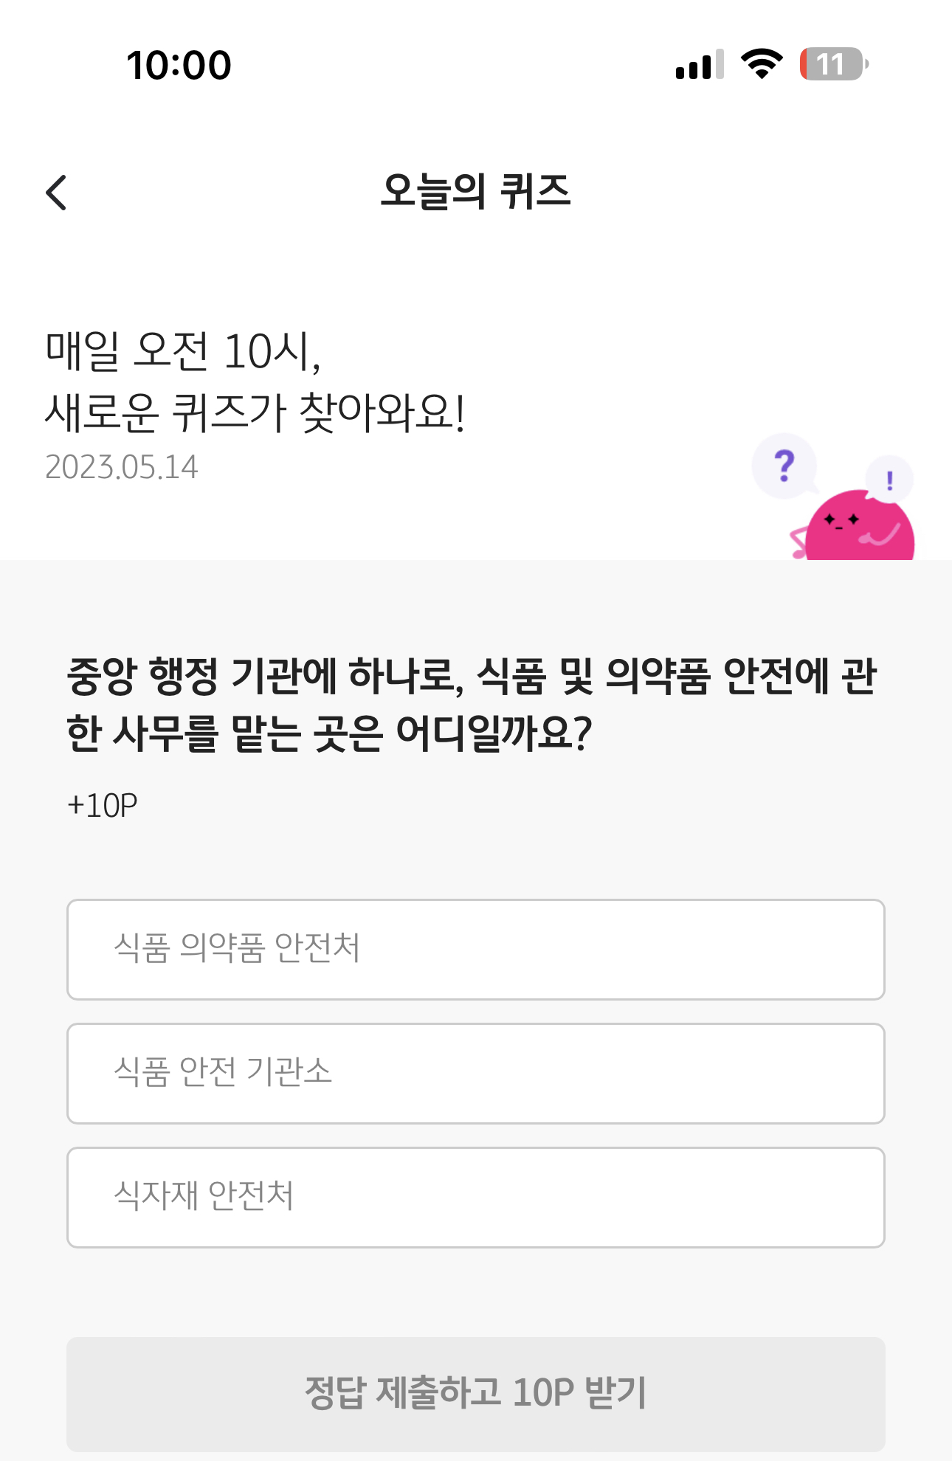Viewport: 952px width, 1461px height.
Task: Pick the 식자재 안전처 answer
Action: coord(476,1198)
